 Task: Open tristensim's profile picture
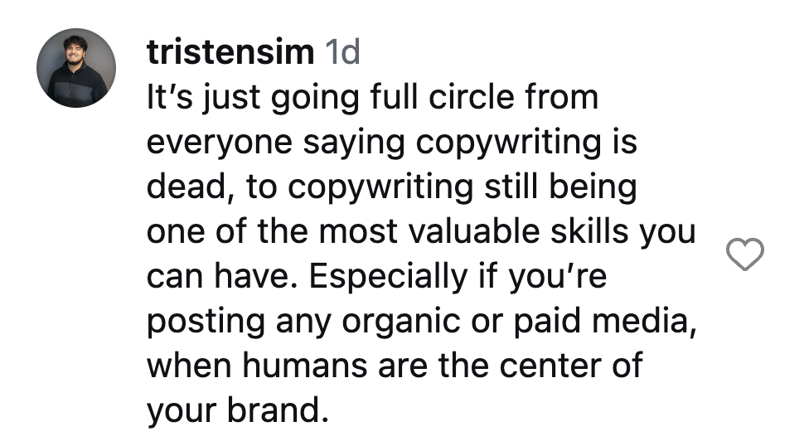pyautogui.click(x=76, y=68)
